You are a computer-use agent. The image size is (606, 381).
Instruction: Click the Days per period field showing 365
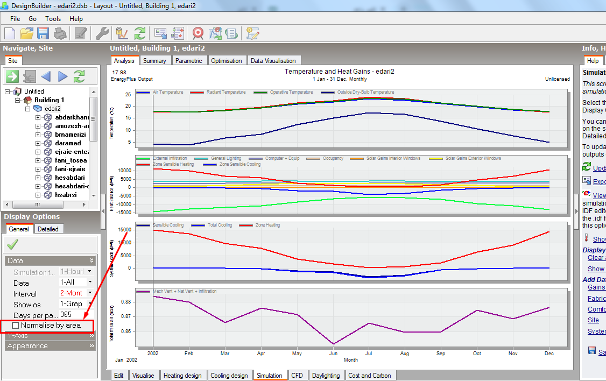76,314
